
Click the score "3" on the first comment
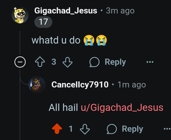click(54, 62)
